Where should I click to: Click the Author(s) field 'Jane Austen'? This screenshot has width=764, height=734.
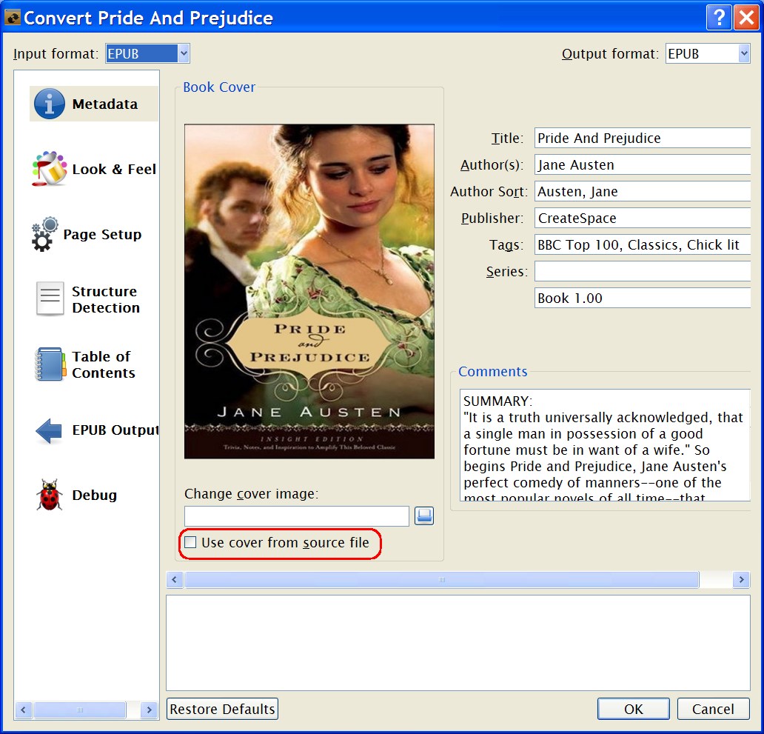[x=642, y=164]
